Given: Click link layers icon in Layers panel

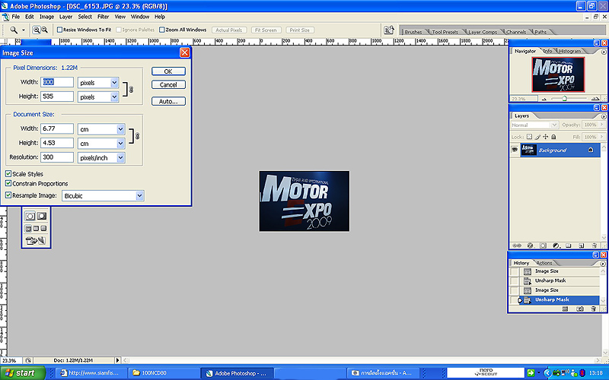Looking at the screenshot, I should click(x=517, y=245).
